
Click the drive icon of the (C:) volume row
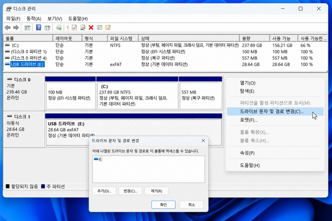click(7, 45)
